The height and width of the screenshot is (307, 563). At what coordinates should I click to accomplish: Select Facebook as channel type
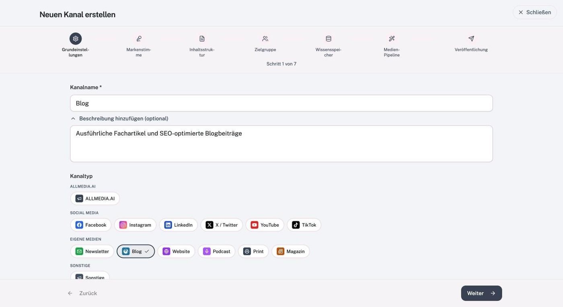click(x=91, y=225)
